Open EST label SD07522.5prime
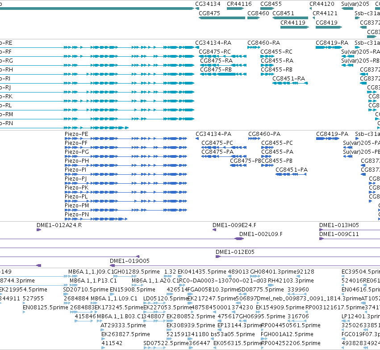The width and height of the screenshot is (380, 350). (x=166, y=343)
